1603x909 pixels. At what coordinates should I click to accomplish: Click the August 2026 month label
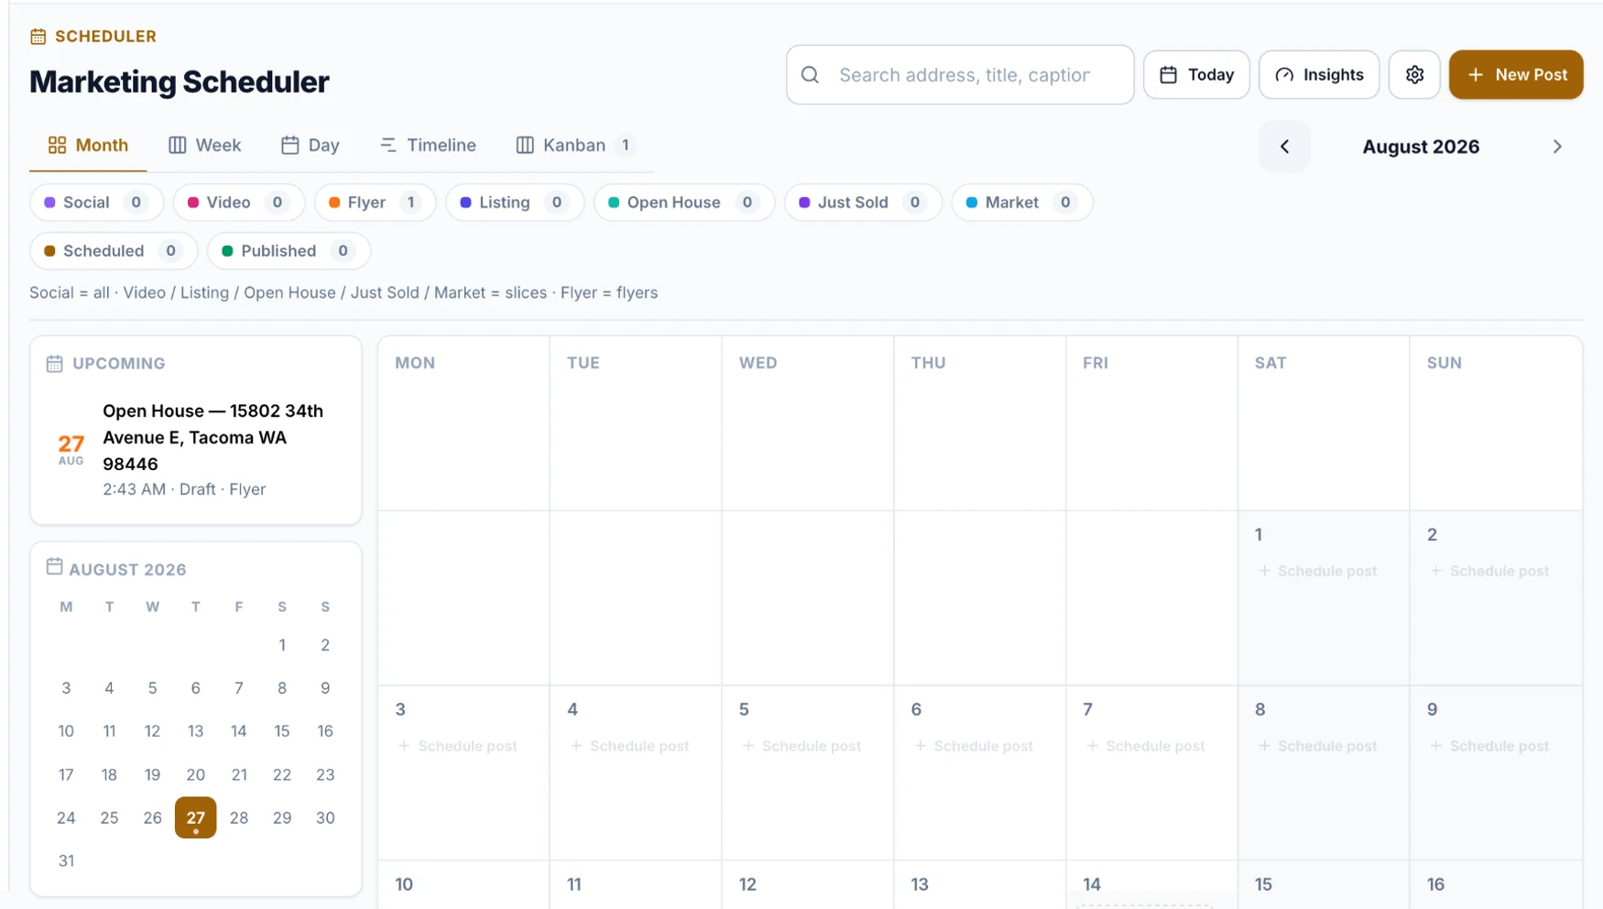(x=1421, y=147)
